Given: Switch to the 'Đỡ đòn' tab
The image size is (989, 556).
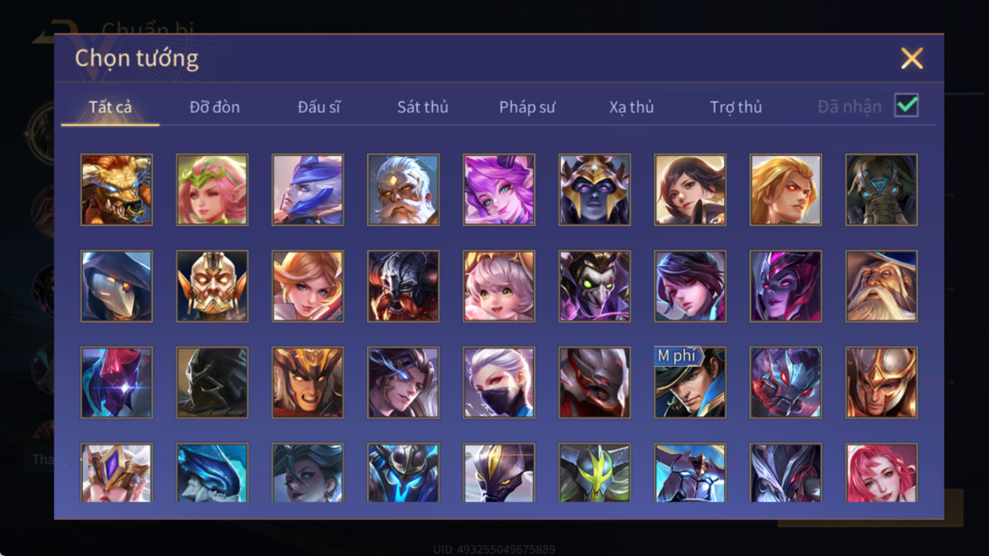Looking at the screenshot, I should pos(214,107).
